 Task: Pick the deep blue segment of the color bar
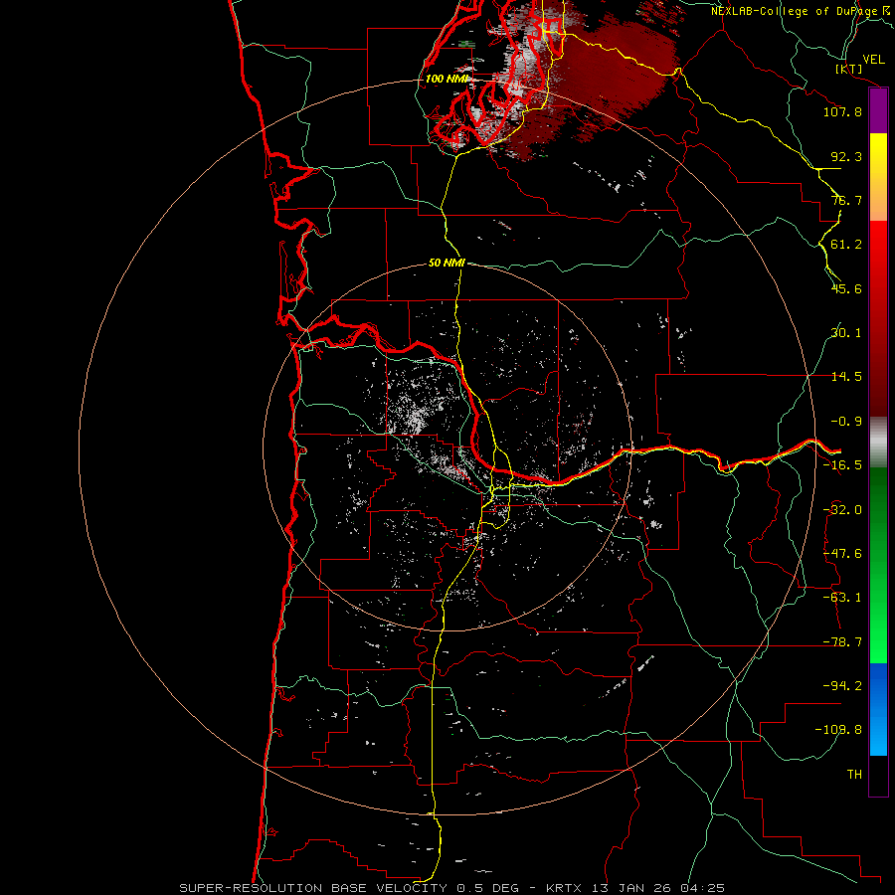point(878,685)
